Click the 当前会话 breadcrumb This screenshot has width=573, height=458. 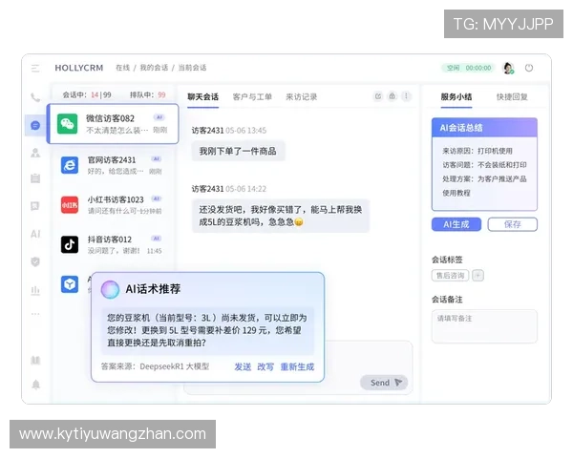coord(192,68)
